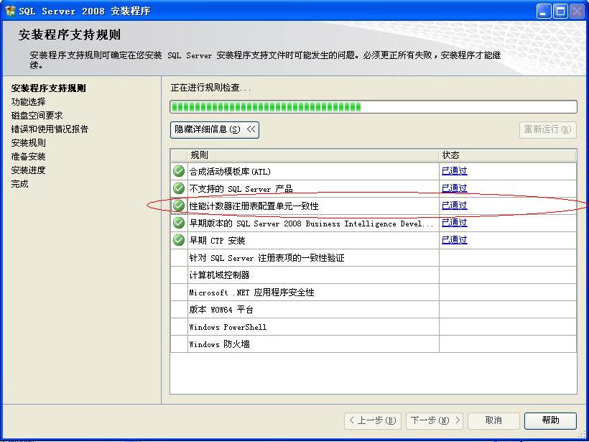The width and height of the screenshot is (589, 442).
Task: Open the 已通过 link for 不支持的 SQL Server 产品
Action: (454, 188)
